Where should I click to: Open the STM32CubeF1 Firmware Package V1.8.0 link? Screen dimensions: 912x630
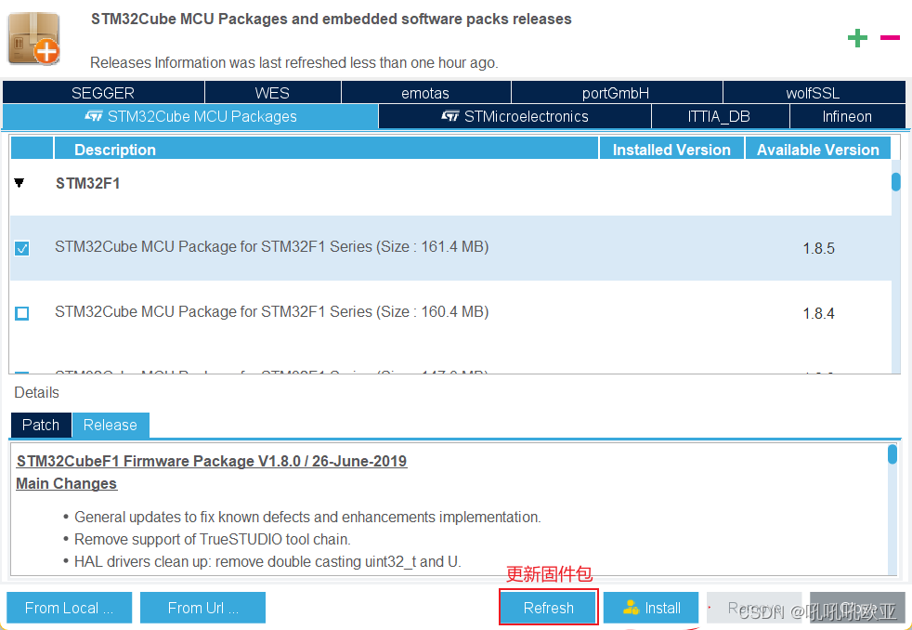211,461
